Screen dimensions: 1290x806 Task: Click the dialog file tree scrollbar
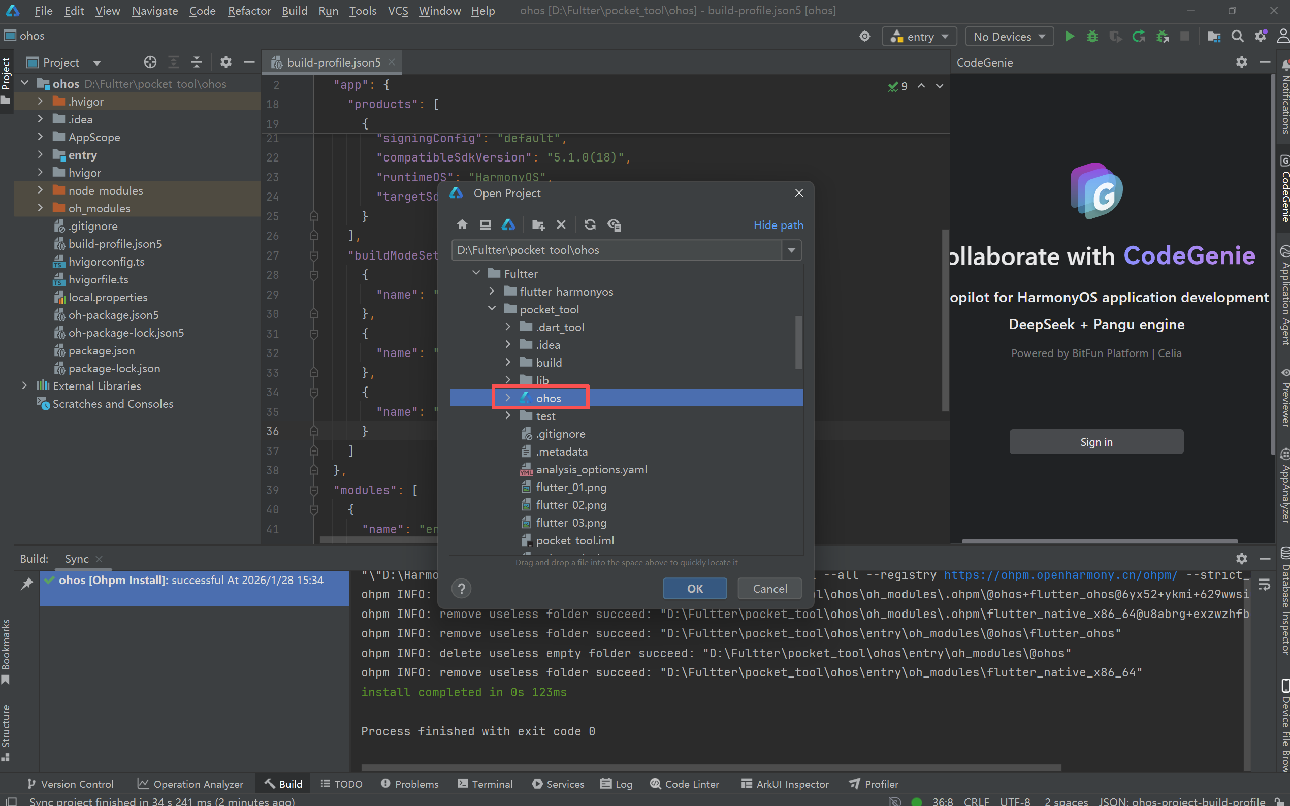[798, 343]
